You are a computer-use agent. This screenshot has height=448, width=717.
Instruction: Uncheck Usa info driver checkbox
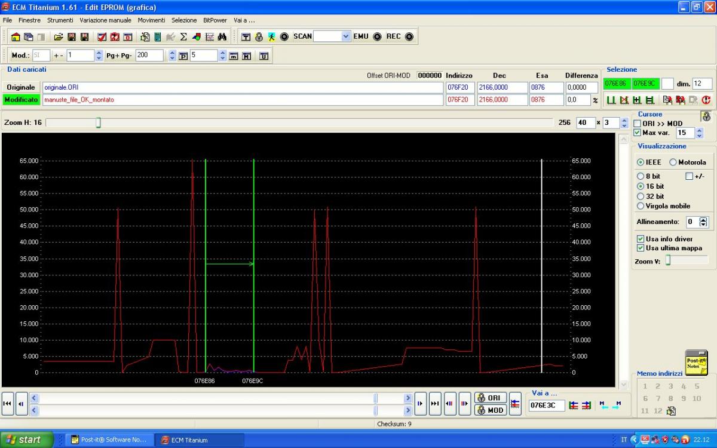(x=641, y=239)
